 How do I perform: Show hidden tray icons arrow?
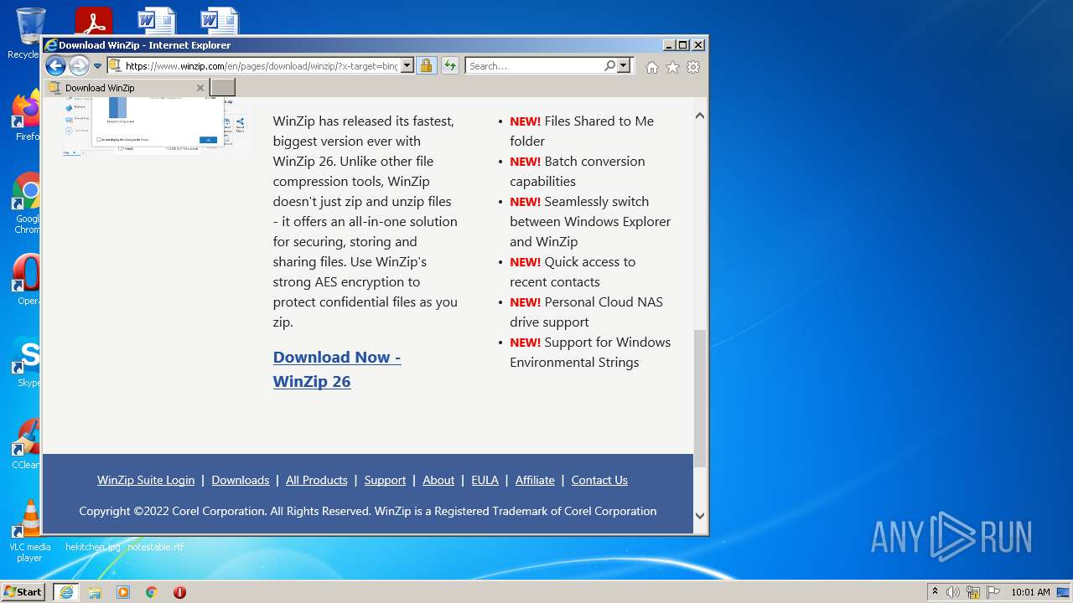935,592
